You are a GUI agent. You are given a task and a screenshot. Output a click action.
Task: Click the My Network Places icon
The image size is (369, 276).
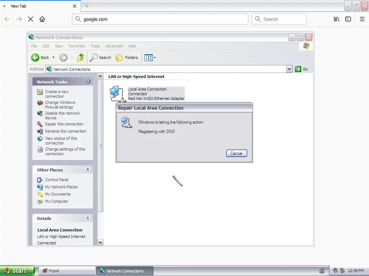[40, 187]
